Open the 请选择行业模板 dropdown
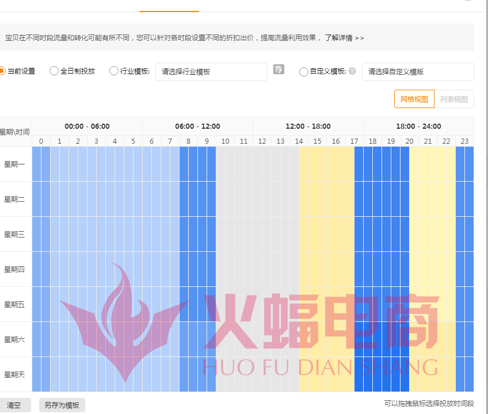The image size is (488, 414). (211, 72)
